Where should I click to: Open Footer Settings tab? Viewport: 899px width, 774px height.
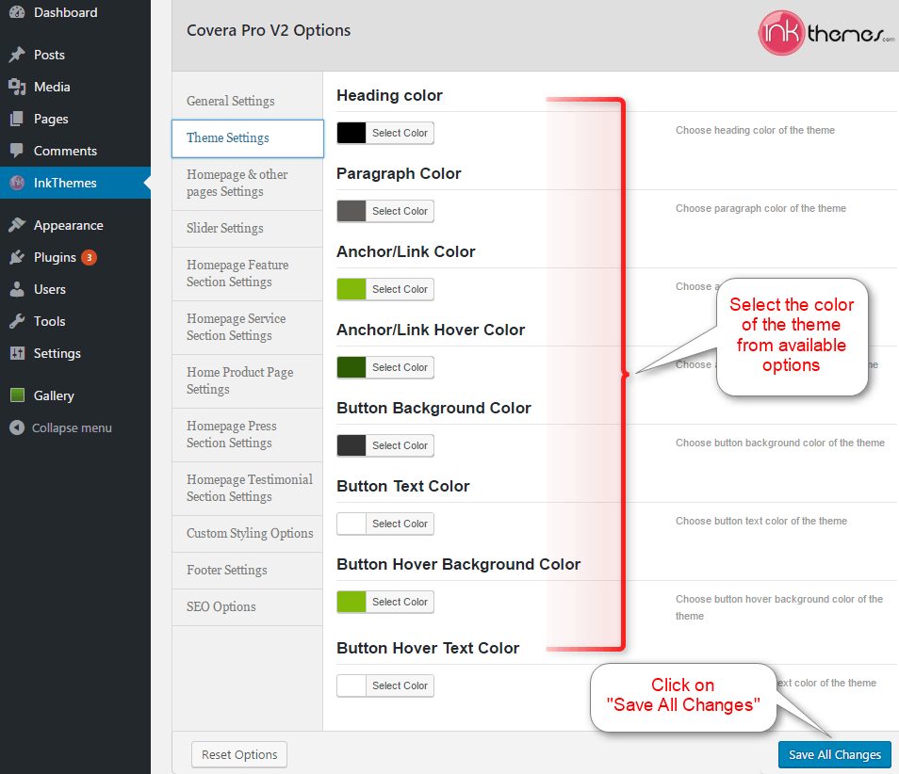coord(247,570)
